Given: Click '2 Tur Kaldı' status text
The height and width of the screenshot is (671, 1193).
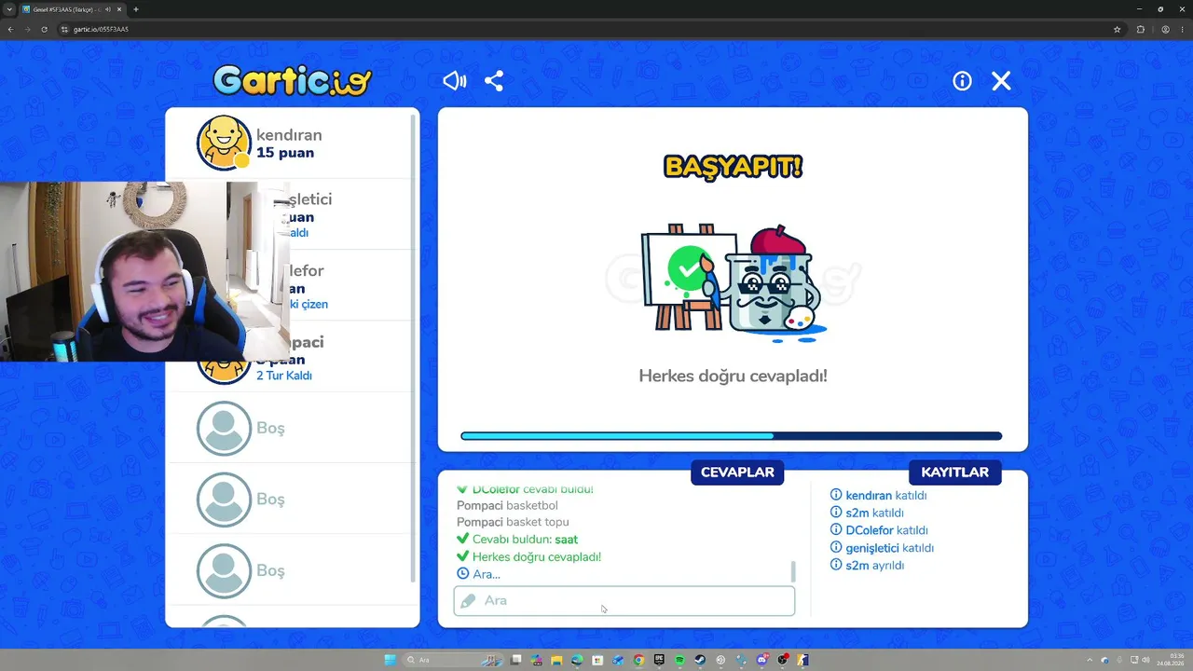Looking at the screenshot, I should (284, 376).
